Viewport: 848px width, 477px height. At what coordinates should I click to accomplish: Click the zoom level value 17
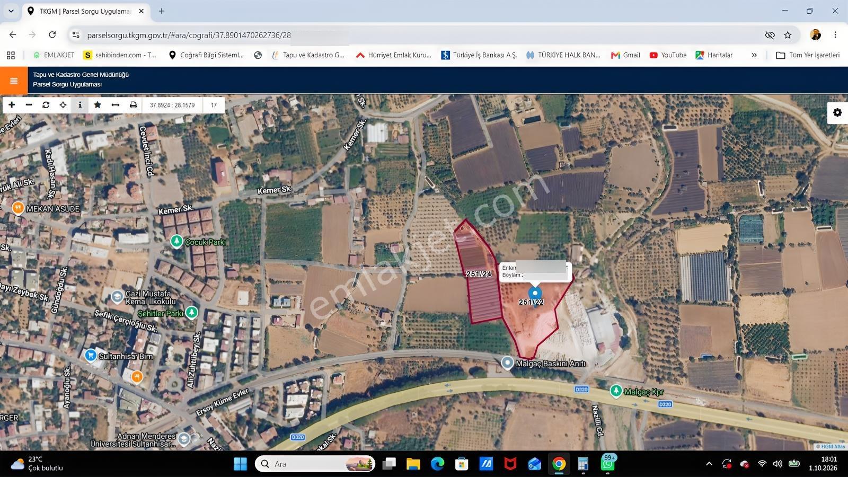[x=214, y=105]
